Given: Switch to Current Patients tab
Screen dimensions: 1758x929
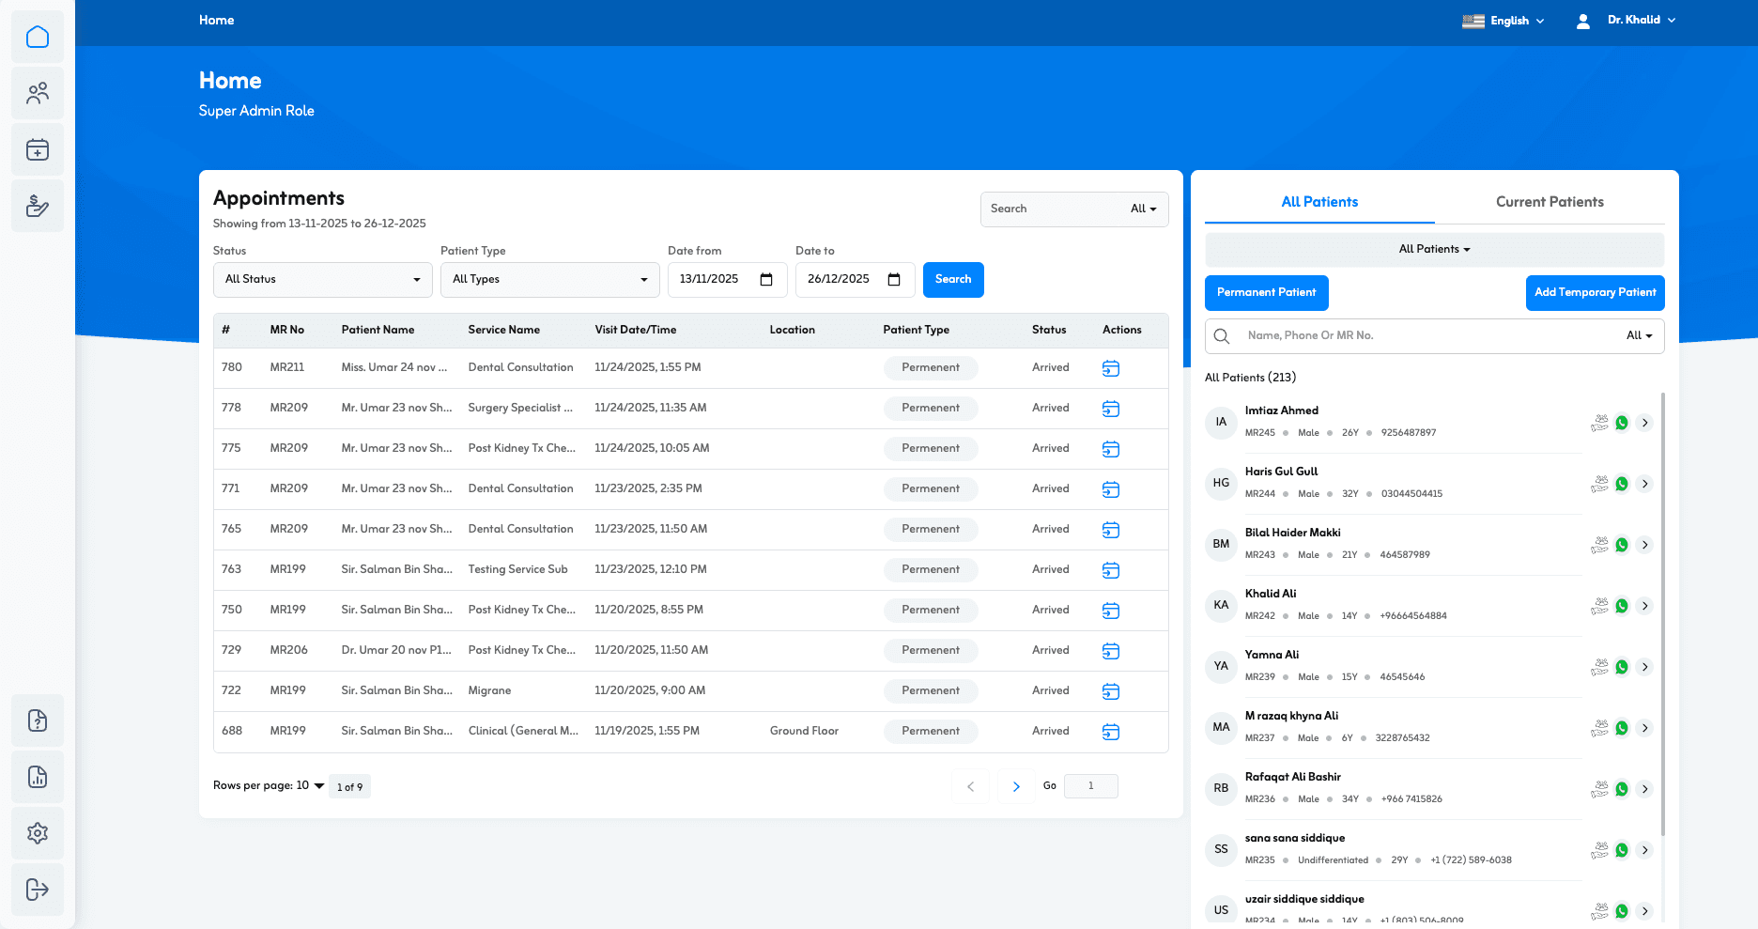Looking at the screenshot, I should [1550, 202].
